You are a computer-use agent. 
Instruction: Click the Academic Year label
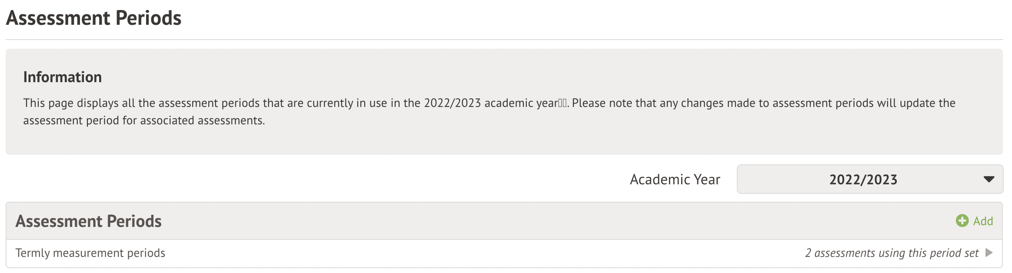click(x=675, y=180)
